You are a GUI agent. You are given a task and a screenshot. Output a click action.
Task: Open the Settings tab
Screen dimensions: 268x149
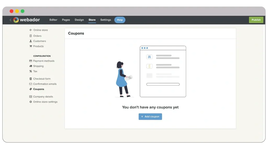point(106,20)
